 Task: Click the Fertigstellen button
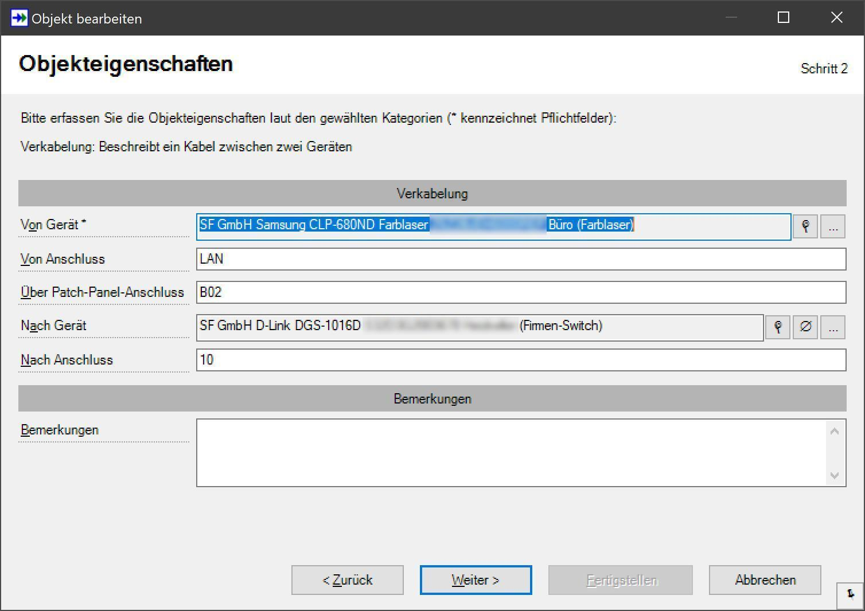click(621, 580)
